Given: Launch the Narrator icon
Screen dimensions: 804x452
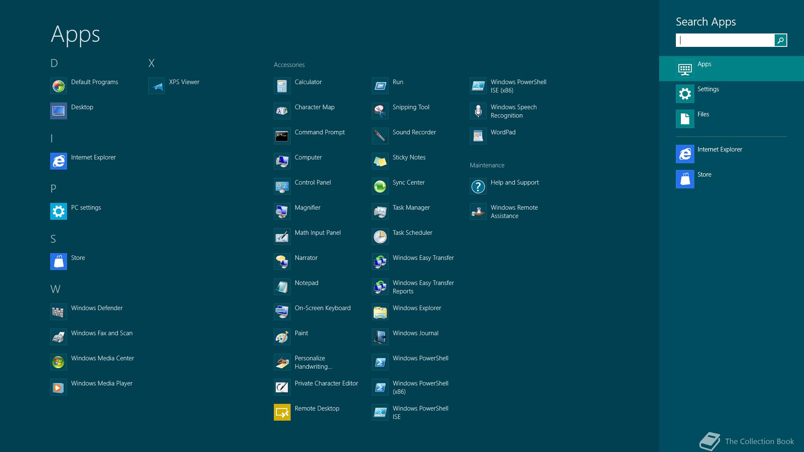Looking at the screenshot, I should [x=282, y=262].
